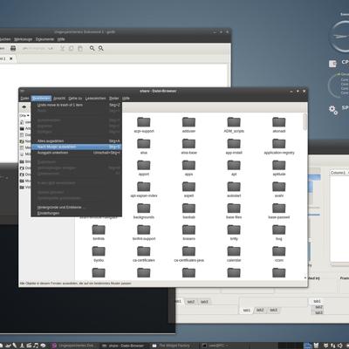The image size is (349, 349).
Task: Open the Datei menu in file browser
Action: click(25, 99)
